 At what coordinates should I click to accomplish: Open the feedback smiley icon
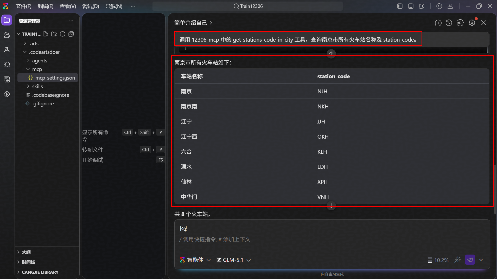point(439,6)
